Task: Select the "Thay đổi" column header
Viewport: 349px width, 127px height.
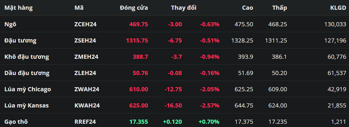Action: click(x=184, y=8)
